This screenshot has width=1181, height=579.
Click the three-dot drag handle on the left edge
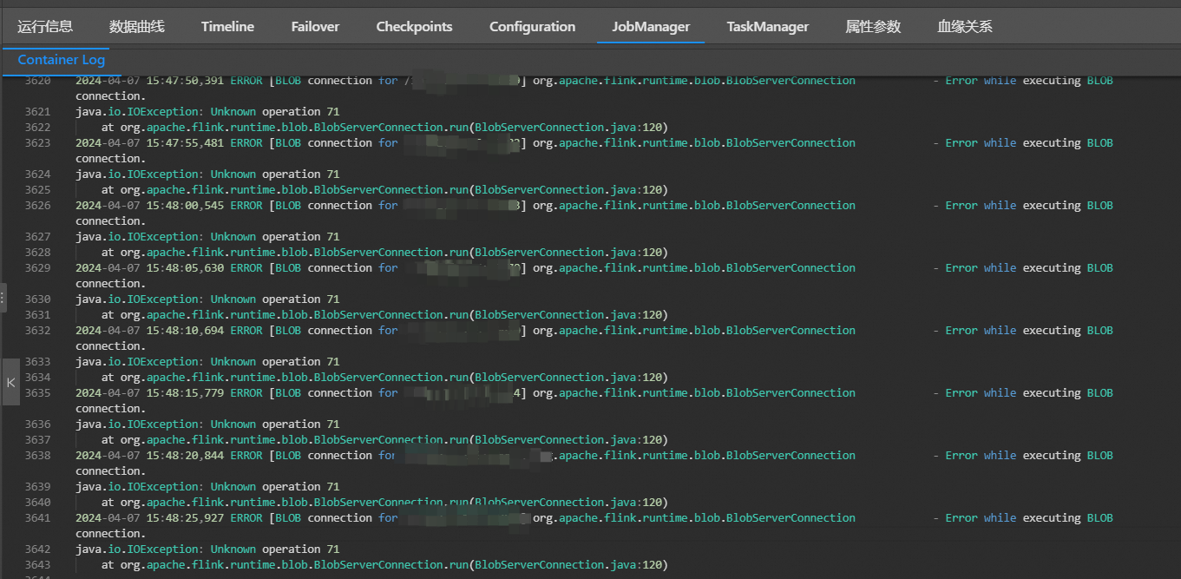tap(3, 298)
